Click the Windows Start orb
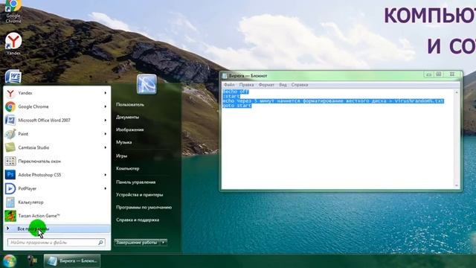 [x=10, y=261]
